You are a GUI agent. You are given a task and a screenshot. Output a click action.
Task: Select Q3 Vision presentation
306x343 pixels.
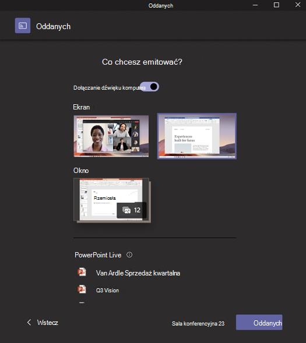point(107,290)
